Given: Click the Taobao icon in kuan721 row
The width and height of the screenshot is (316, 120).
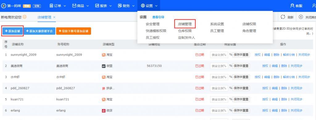Looking at the screenshot, I should point(104,99).
